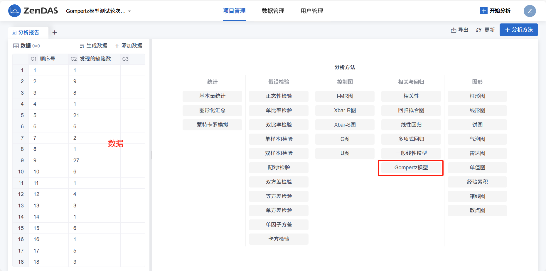Add a new report tab with plus icon

click(55, 33)
